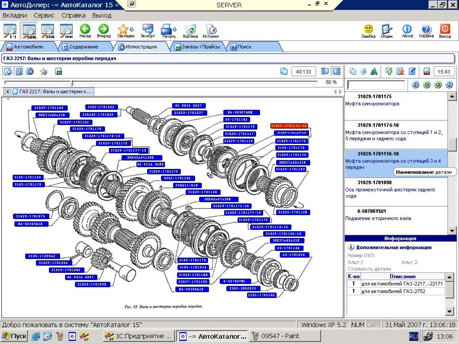Open Справка help

[426, 31]
